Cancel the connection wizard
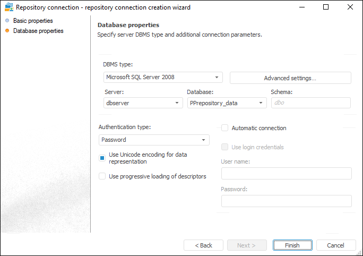Image resolution: width=363 pixels, height=256 pixels. coord(336,245)
